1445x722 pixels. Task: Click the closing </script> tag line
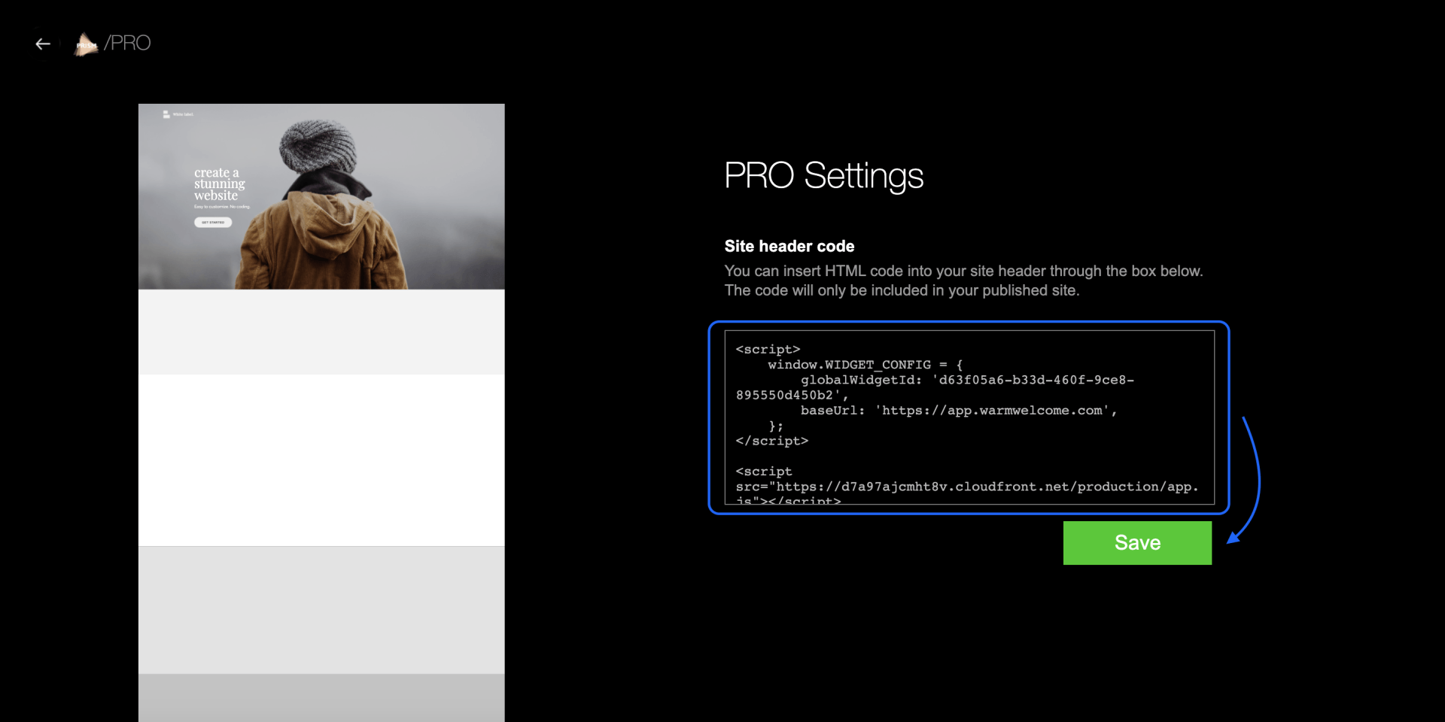point(772,441)
